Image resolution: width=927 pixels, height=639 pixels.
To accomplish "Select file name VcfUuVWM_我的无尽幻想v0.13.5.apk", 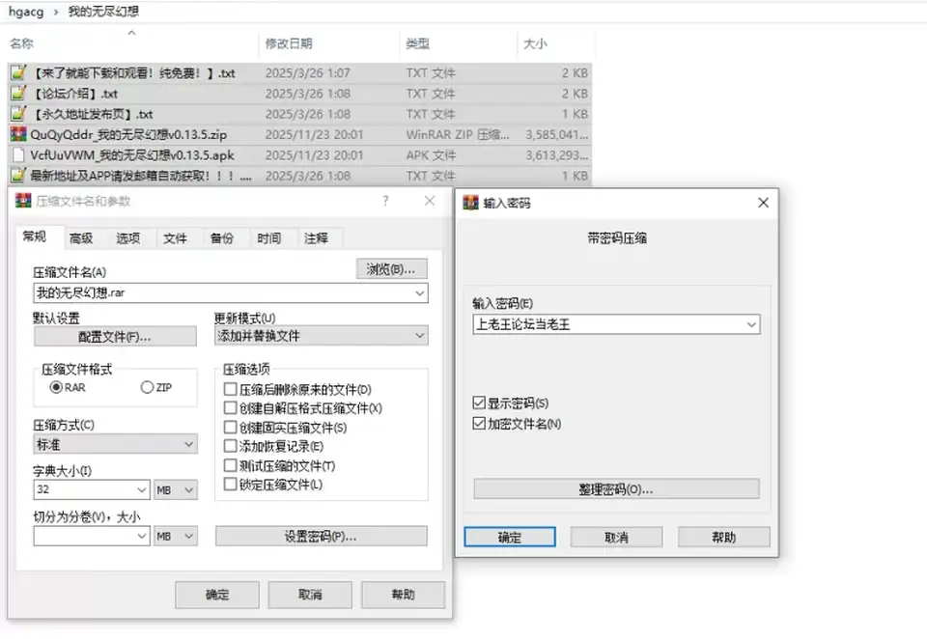I will pos(132,154).
